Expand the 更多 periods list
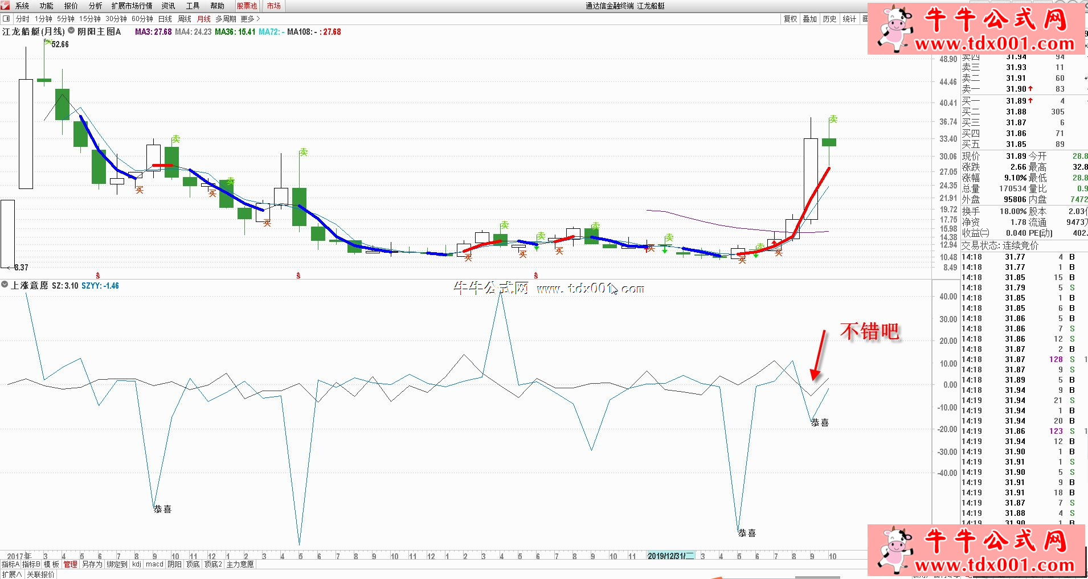The height and width of the screenshot is (579, 1088). (x=250, y=19)
